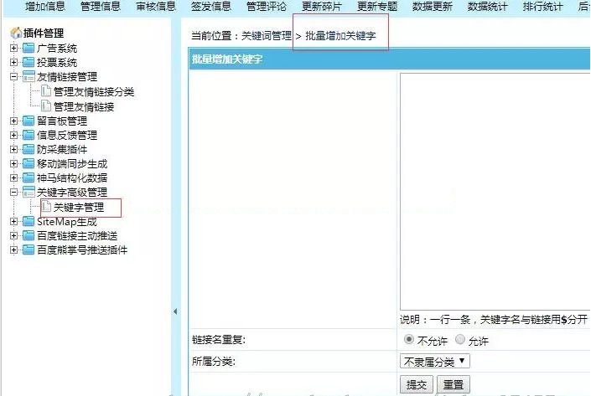591x396 pixels.
Task: Click inside the keyword batch text area
Action: [495, 193]
